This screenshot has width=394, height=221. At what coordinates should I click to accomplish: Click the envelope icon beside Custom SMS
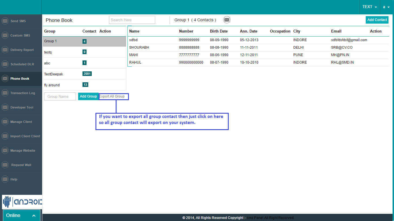click(5, 35)
